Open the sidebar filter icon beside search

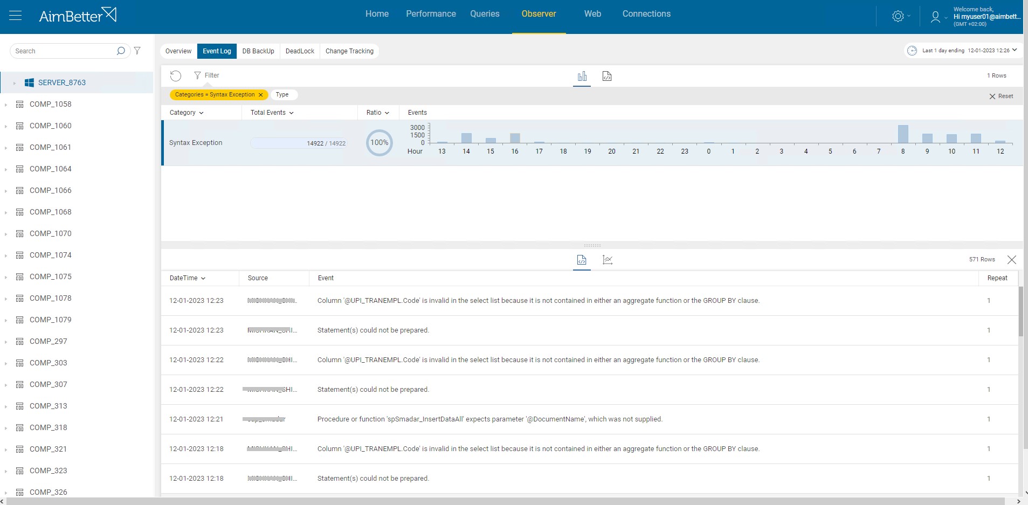tap(139, 51)
